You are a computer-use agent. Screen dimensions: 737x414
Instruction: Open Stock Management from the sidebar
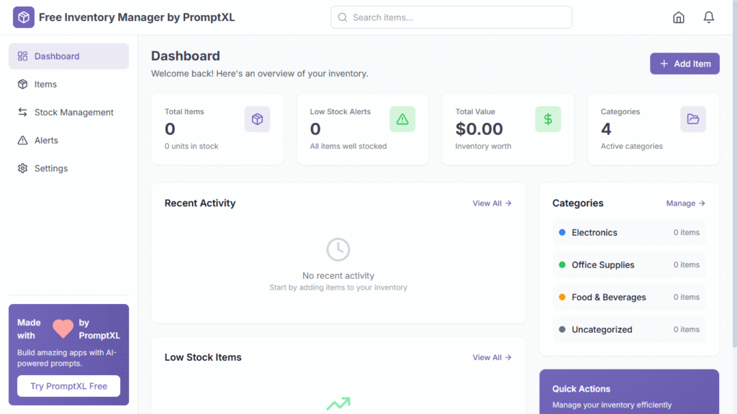(x=73, y=112)
